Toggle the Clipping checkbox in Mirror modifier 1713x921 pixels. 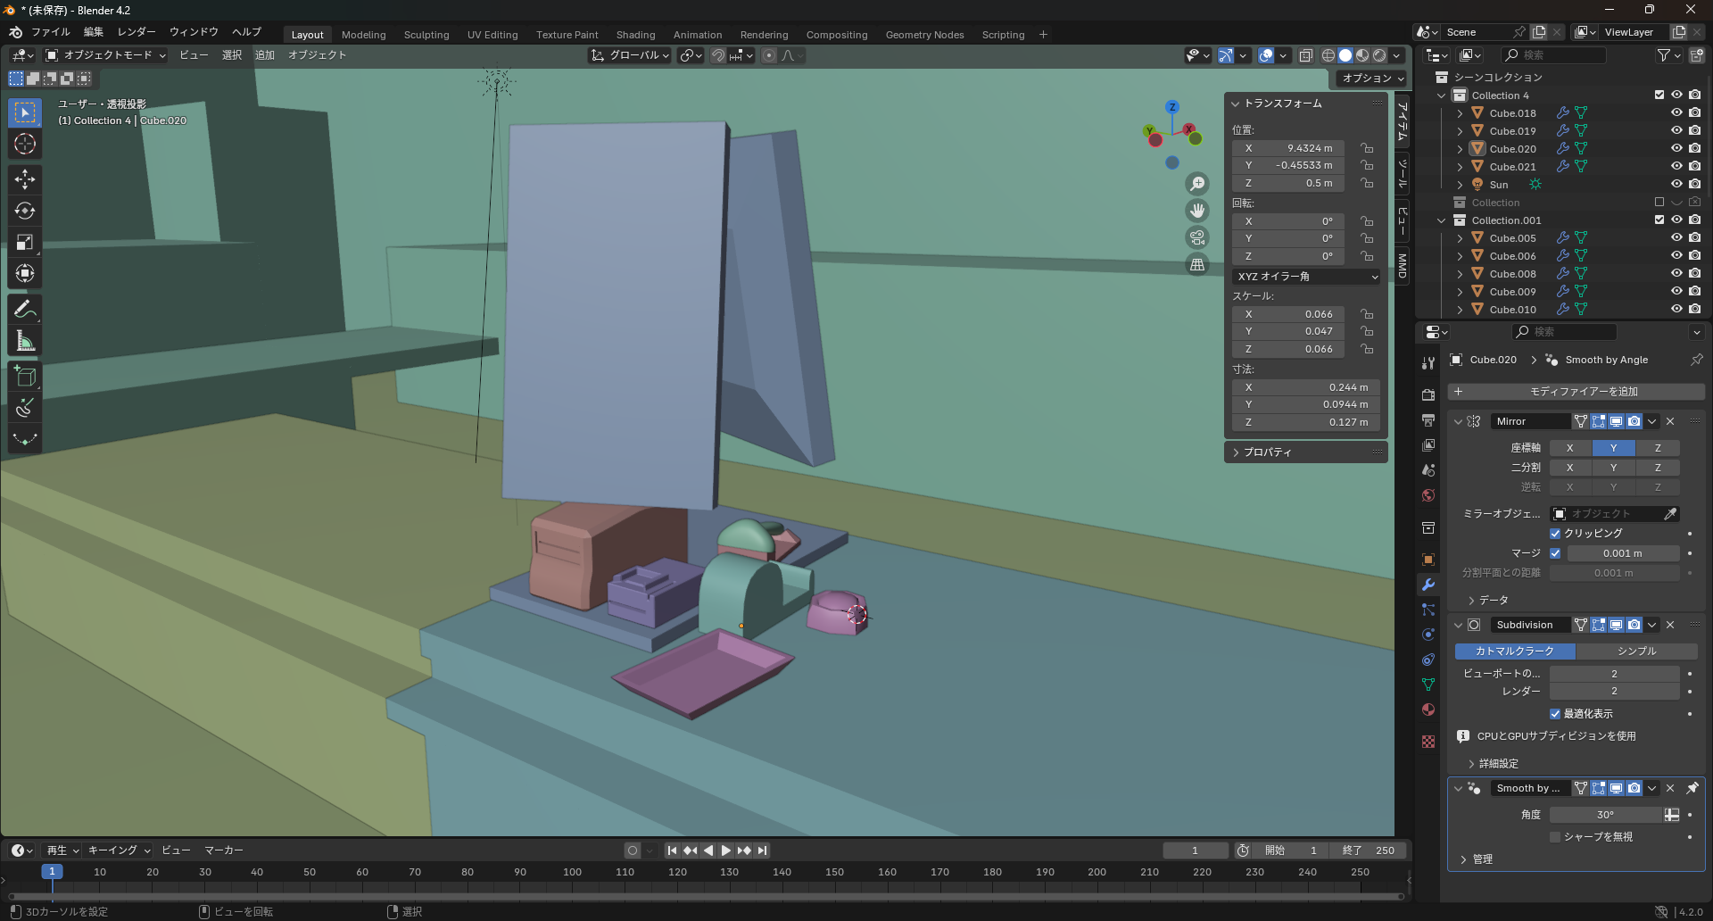click(1555, 533)
